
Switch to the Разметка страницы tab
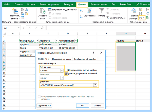coord(49,4)
